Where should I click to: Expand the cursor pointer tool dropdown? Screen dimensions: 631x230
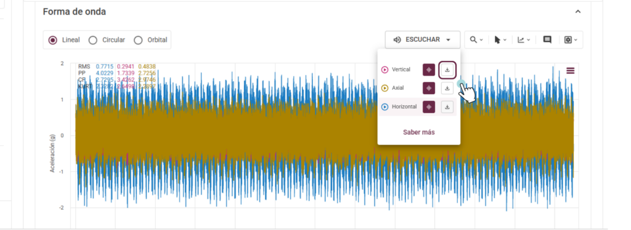[x=500, y=40]
